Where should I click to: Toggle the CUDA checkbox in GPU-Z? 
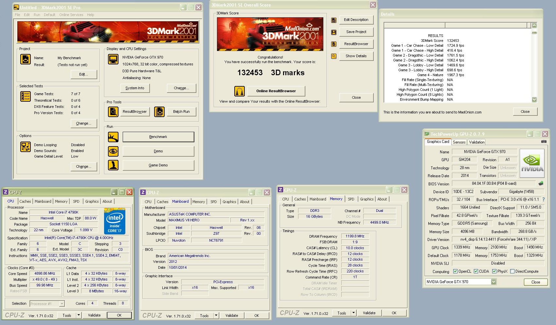point(476,271)
